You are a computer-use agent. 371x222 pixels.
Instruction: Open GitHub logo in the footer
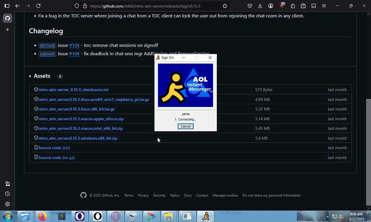point(83,195)
